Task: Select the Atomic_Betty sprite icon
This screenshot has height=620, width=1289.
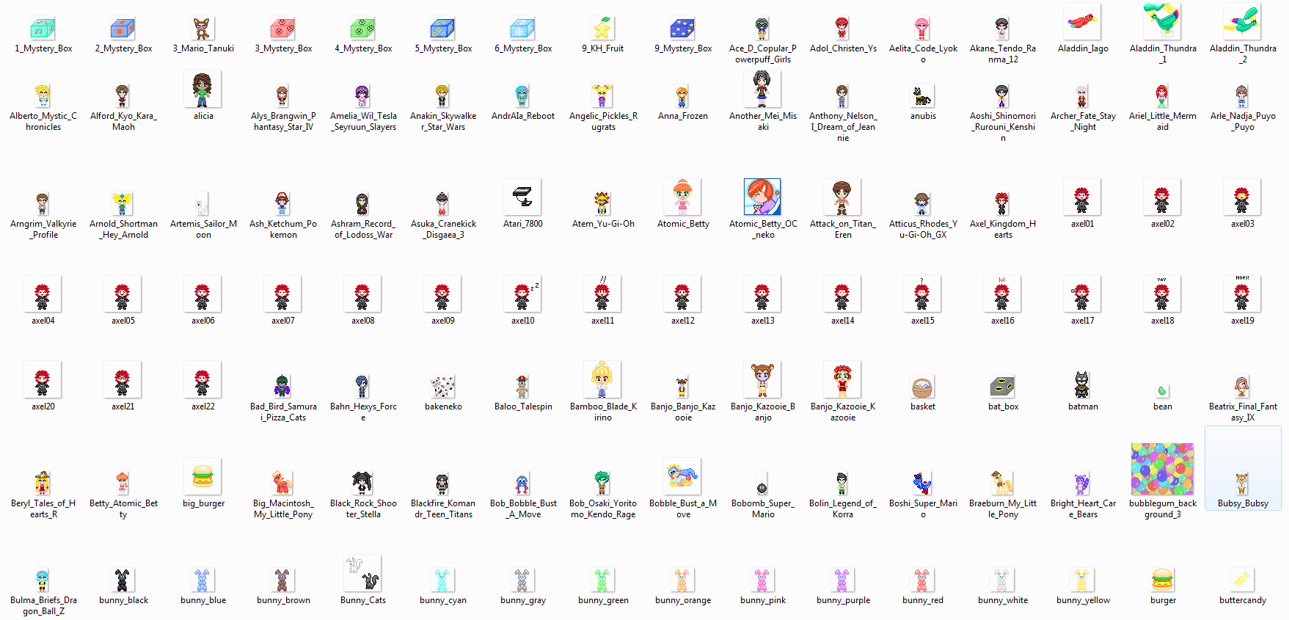Action: coord(682,197)
